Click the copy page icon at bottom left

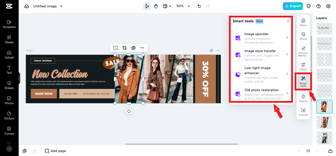(x=24, y=151)
